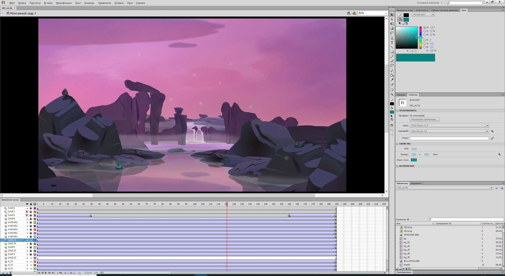Toggle Loop playback icon in timeline
This screenshot has width=505, height=276.
pos(61,273)
